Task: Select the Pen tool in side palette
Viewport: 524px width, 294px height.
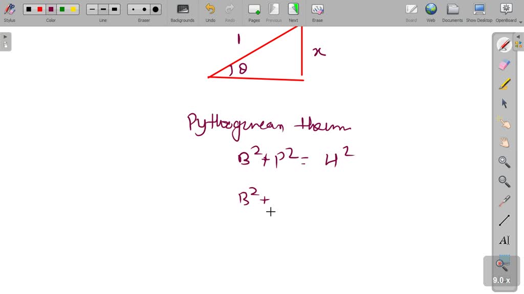Action: coord(504,45)
